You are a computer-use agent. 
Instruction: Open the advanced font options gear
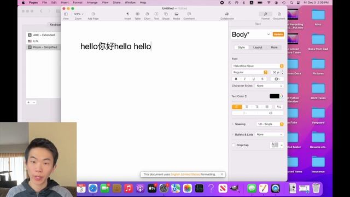[x=277, y=79]
